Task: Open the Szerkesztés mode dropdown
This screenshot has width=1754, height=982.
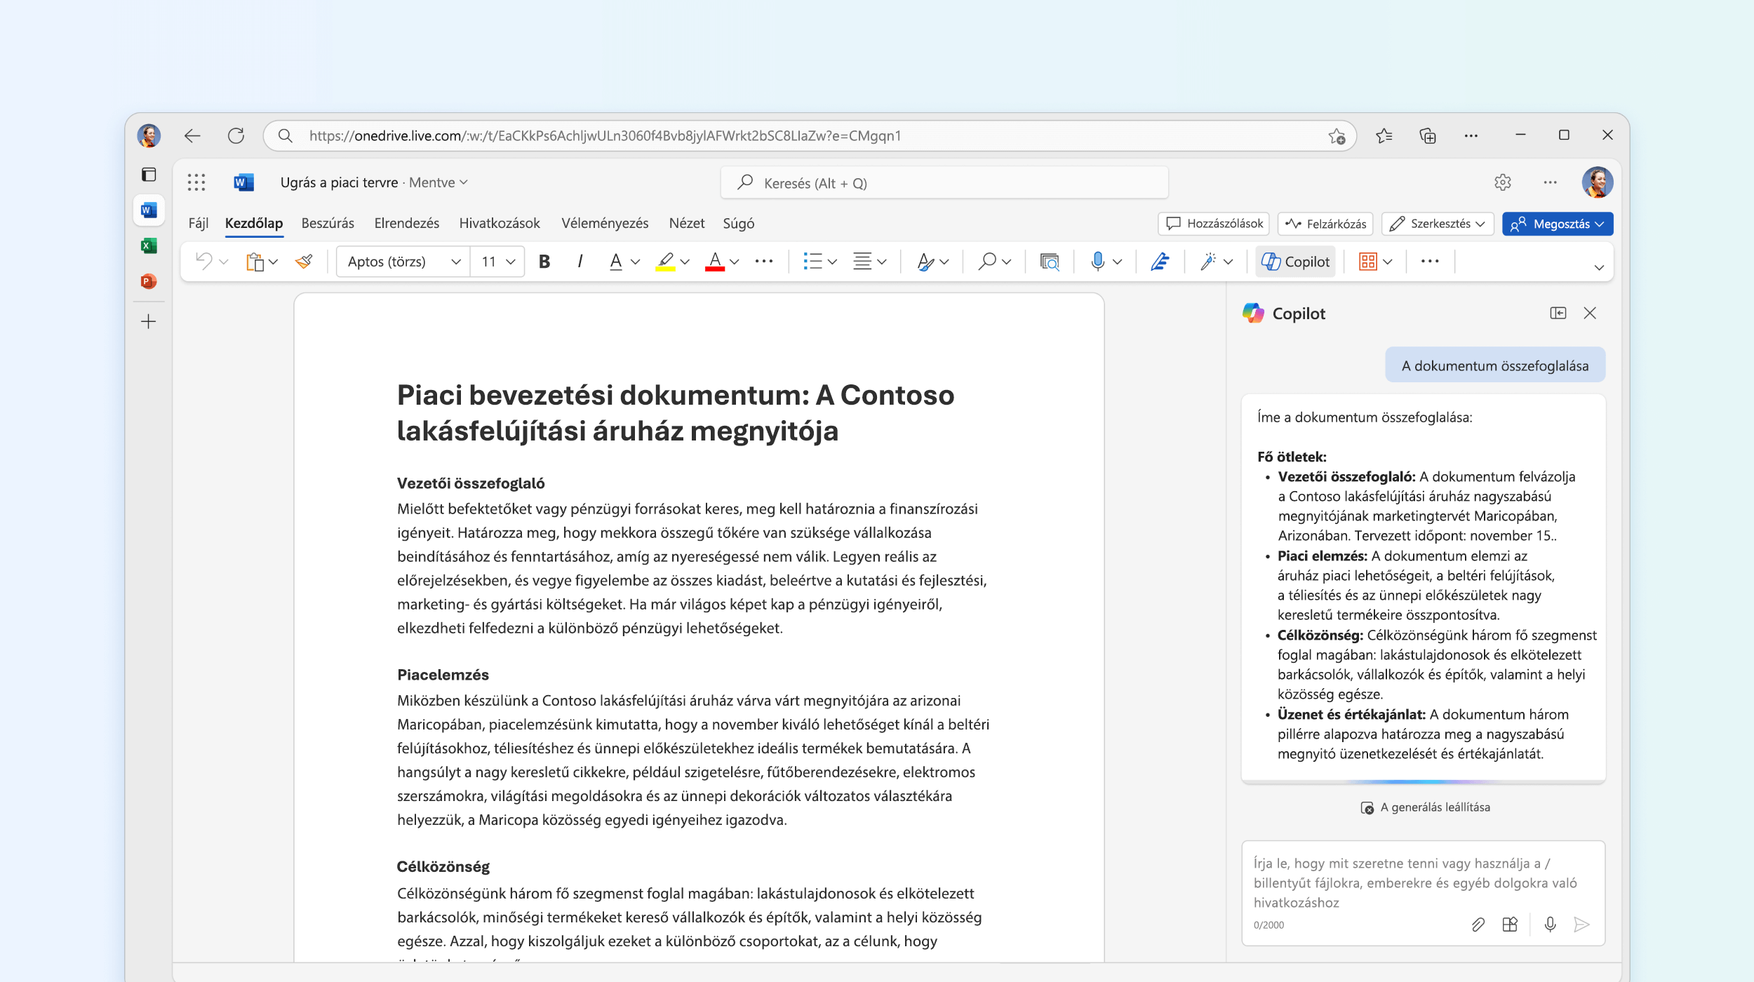Action: (1438, 224)
